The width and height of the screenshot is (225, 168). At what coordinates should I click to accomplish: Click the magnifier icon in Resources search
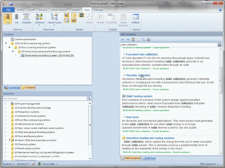pos(89,98)
